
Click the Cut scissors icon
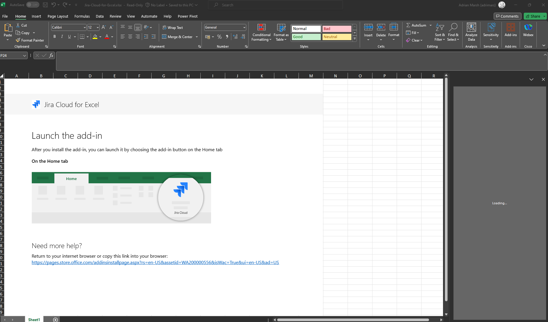(x=18, y=25)
